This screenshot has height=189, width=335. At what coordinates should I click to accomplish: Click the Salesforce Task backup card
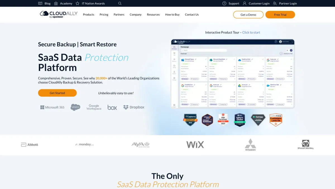pos(279,95)
